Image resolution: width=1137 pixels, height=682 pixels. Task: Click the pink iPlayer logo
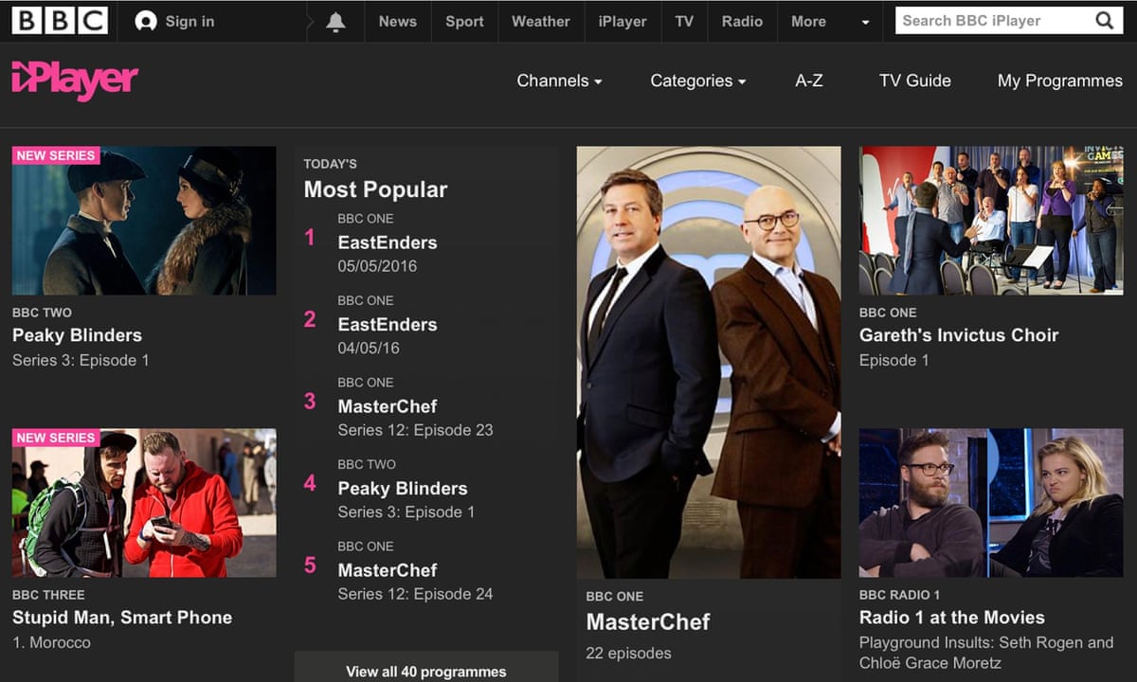click(75, 81)
